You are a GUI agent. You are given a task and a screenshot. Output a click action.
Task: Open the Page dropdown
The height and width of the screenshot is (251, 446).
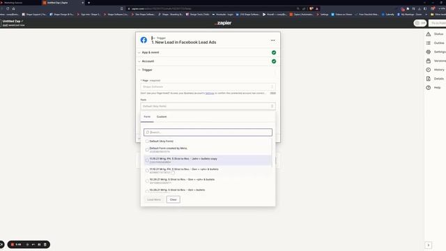coord(208,86)
